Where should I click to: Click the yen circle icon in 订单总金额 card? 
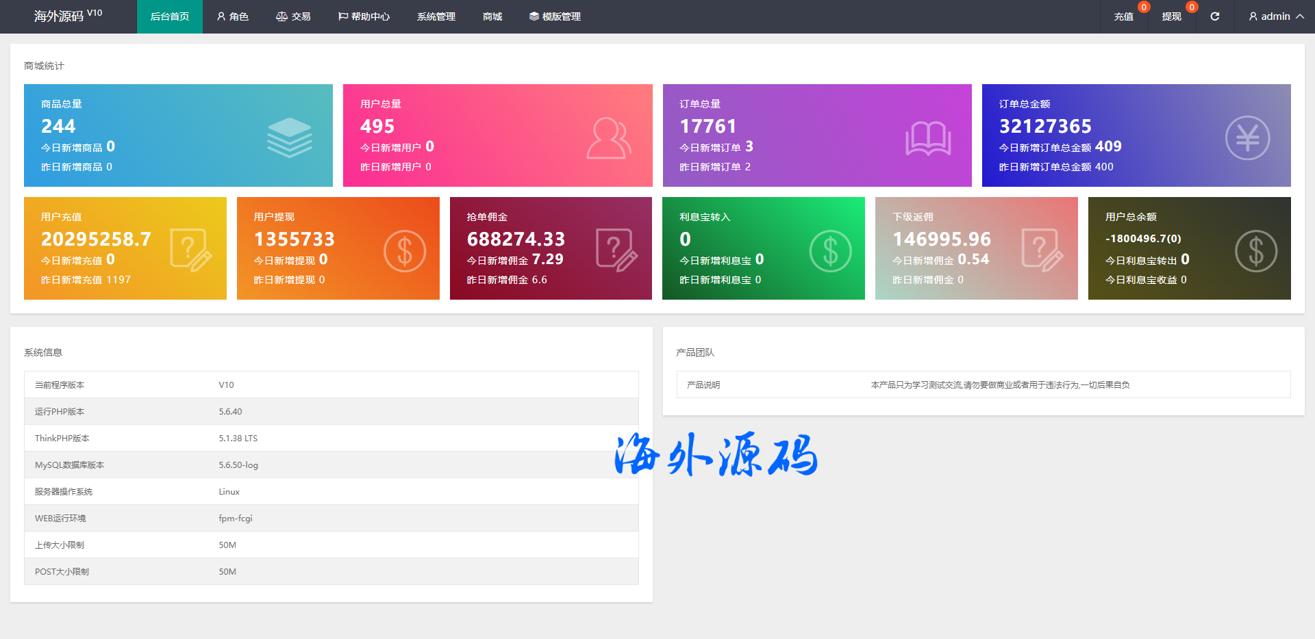click(x=1247, y=138)
